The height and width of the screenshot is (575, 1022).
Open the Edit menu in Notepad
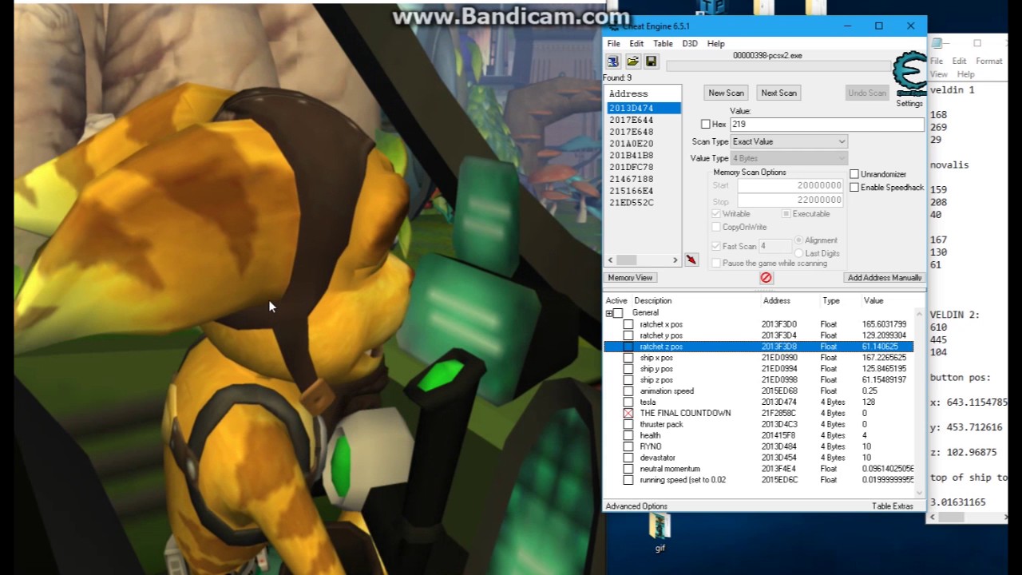pos(959,61)
